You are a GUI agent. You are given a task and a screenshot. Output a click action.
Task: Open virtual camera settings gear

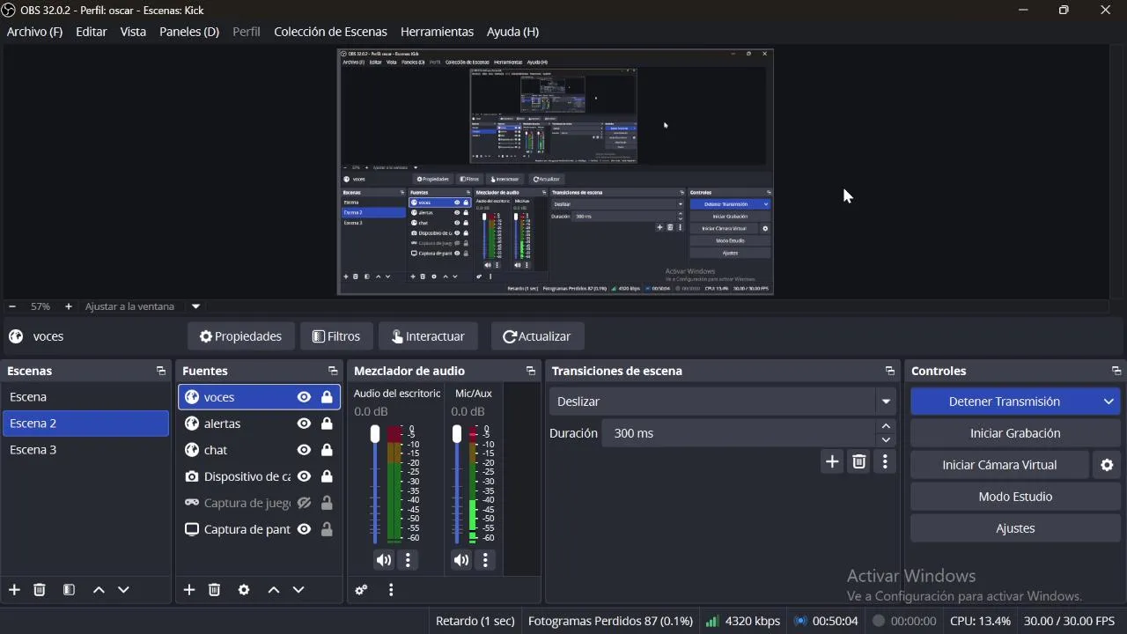pyautogui.click(x=1108, y=465)
